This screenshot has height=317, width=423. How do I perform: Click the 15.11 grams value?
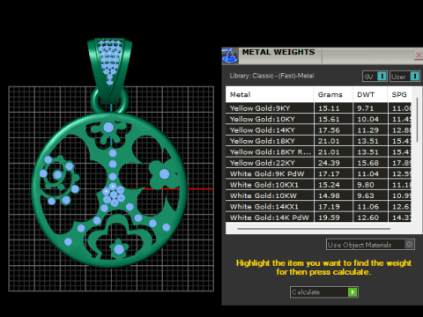click(329, 108)
